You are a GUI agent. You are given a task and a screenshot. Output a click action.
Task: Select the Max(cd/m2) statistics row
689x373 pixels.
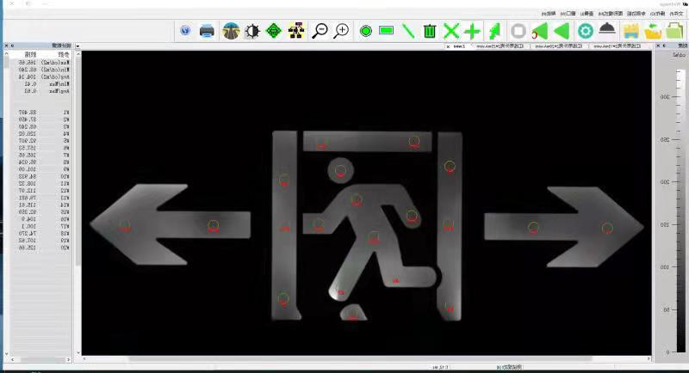tap(40, 63)
